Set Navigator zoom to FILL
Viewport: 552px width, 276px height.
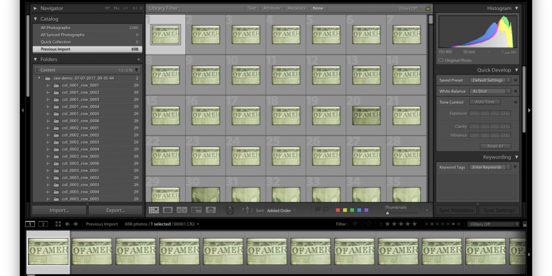click(116, 8)
